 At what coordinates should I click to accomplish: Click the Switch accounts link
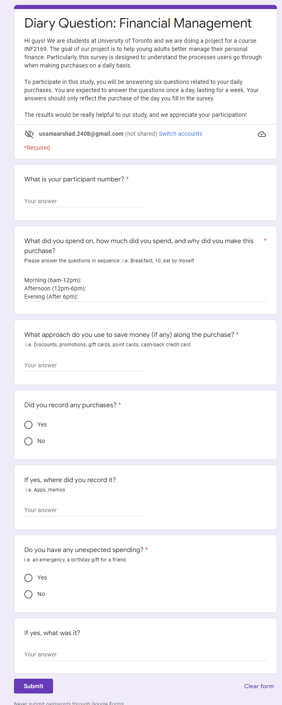click(180, 134)
